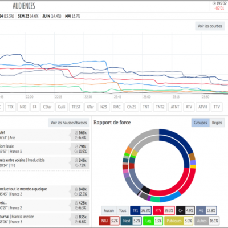Open Voir les hausses/baisses
Image resolution: width=228 pixels, height=228 pixels.
(69, 123)
